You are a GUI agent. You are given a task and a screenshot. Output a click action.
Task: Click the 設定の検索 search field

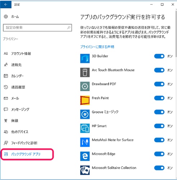[37, 28]
